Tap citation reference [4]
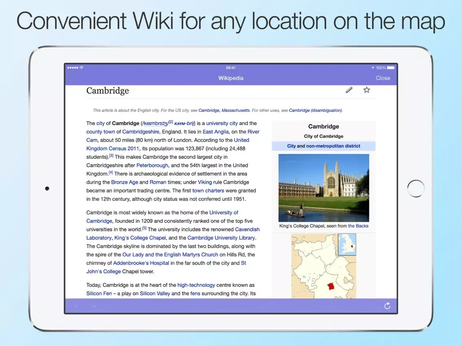The height and width of the screenshot is (346, 462). [111, 172]
